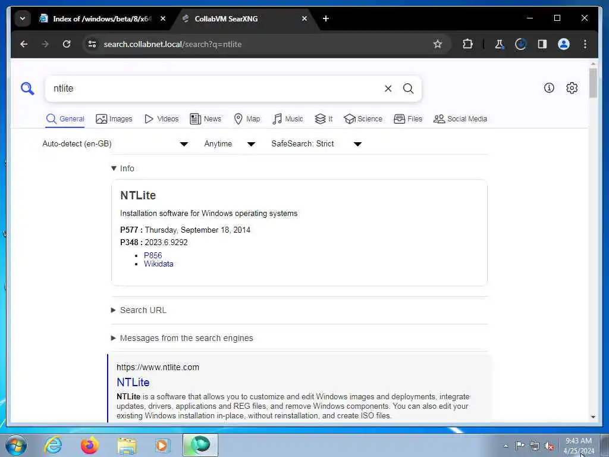Open the About info icon
The height and width of the screenshot is (457, 609).
pos(549,88)
